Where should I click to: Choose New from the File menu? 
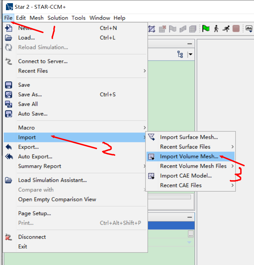(75, 28)
